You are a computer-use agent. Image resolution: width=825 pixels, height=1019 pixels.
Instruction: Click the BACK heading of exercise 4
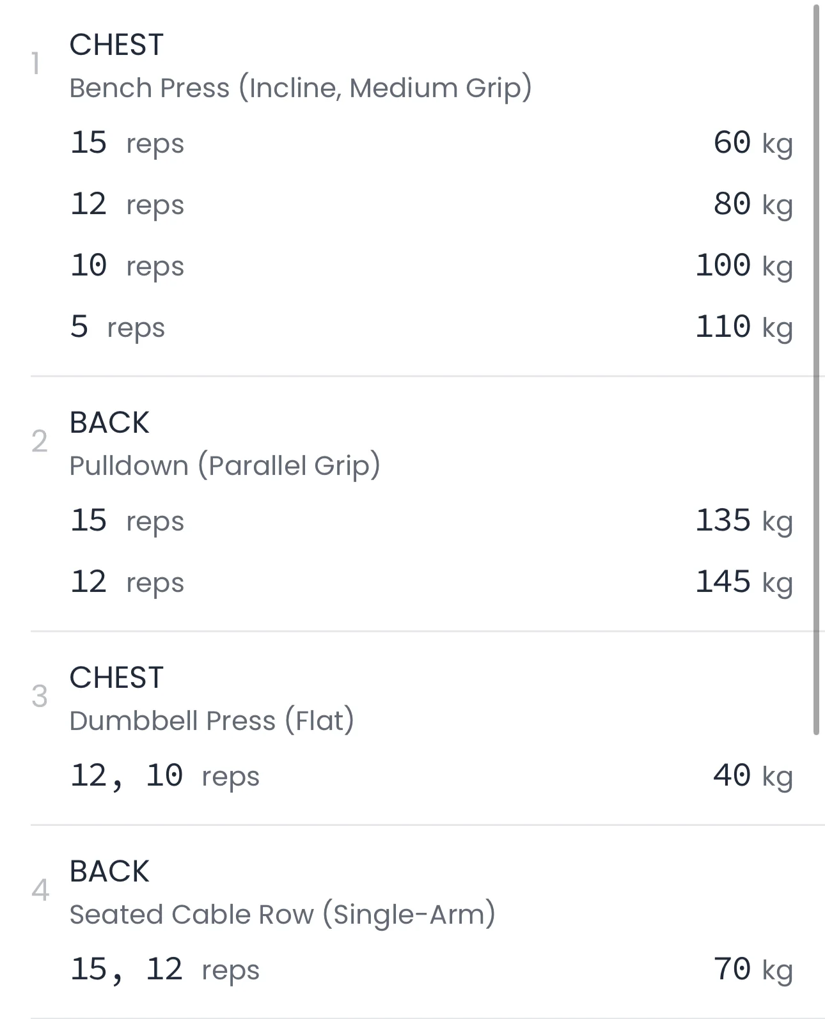point(109,871)
